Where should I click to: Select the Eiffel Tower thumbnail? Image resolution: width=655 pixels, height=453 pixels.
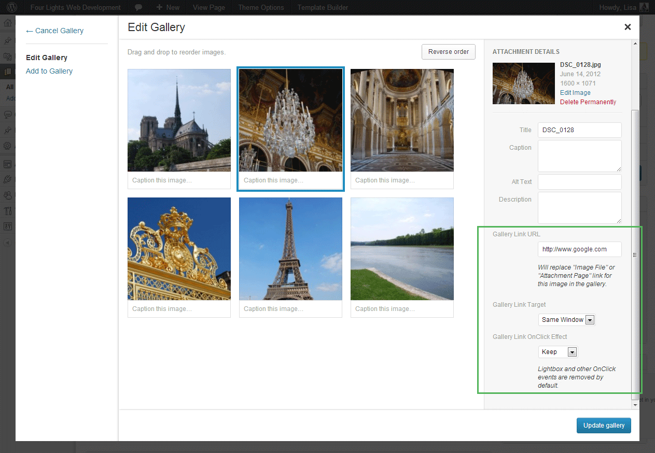click(x=290, y=249)
